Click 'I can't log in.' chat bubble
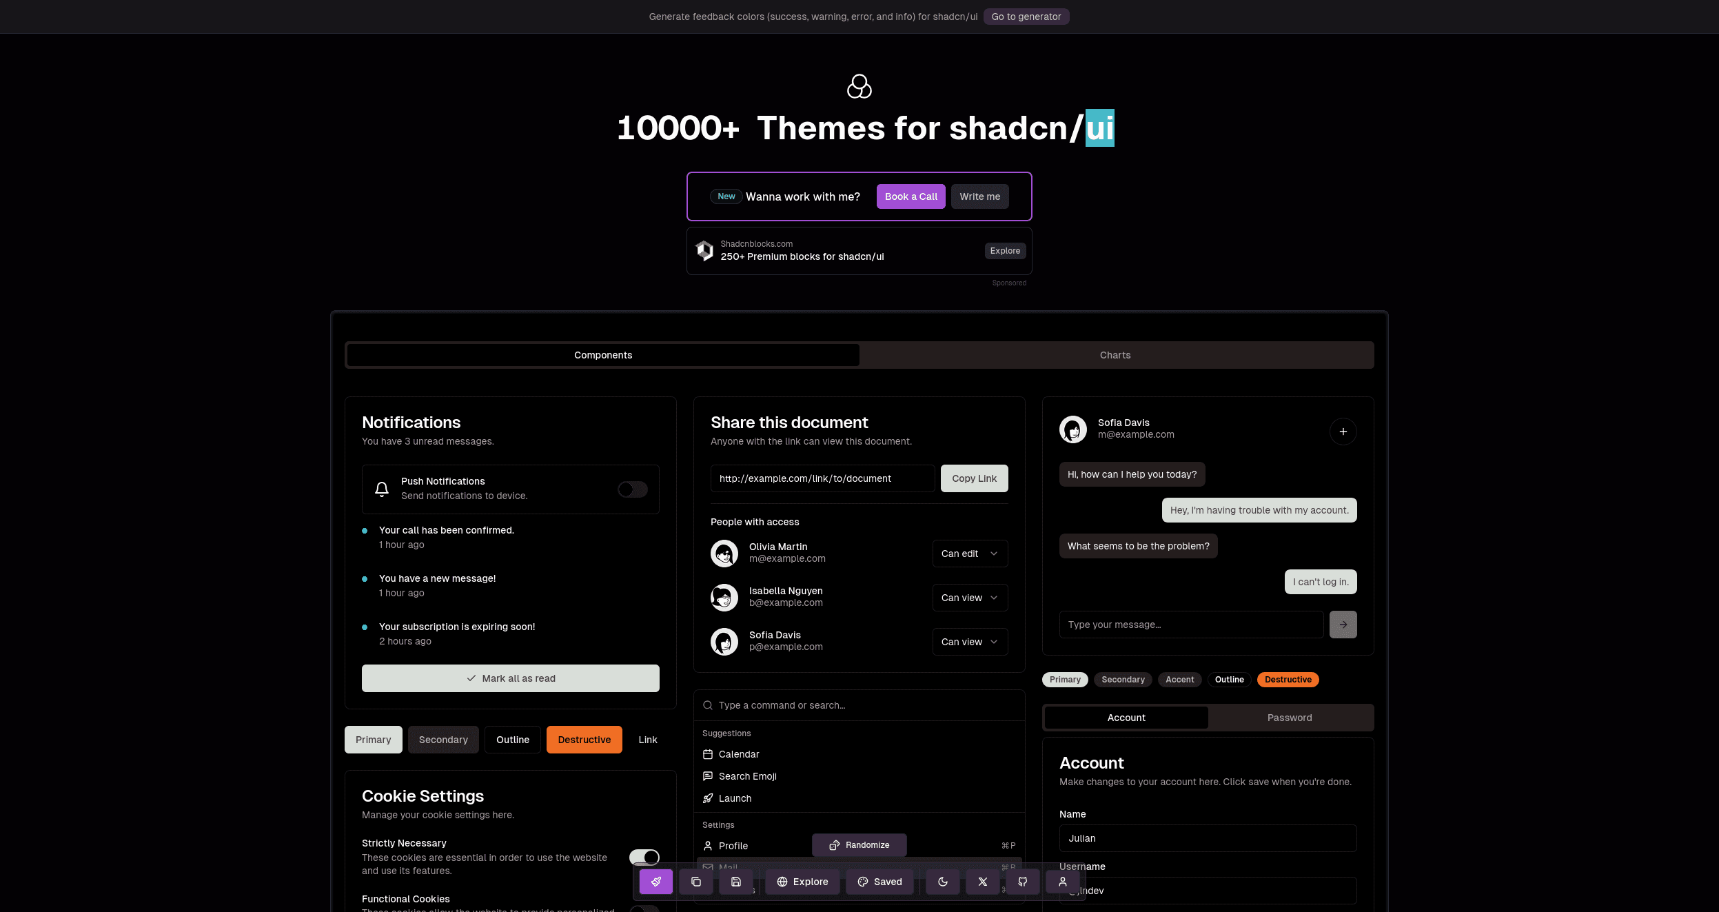 point(1321,582)
